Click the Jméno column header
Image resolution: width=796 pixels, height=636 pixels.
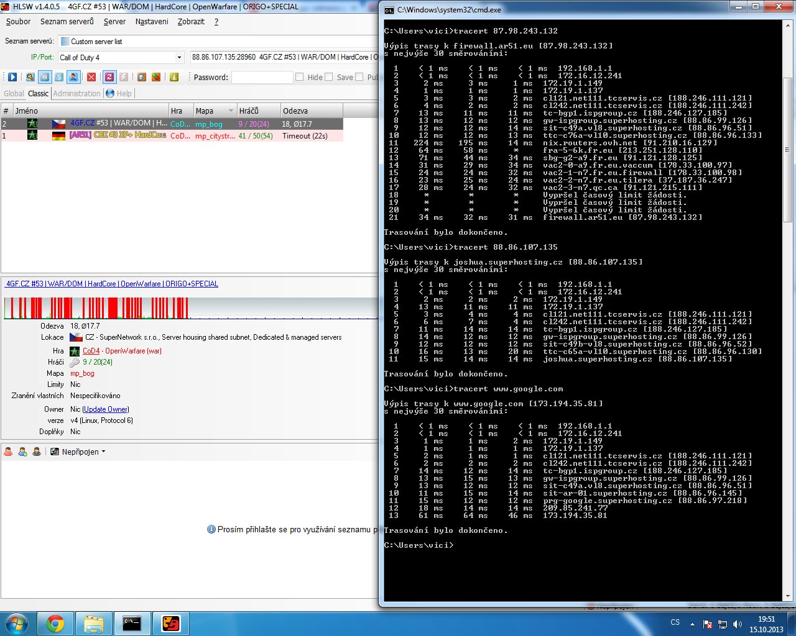pos(91,111)
